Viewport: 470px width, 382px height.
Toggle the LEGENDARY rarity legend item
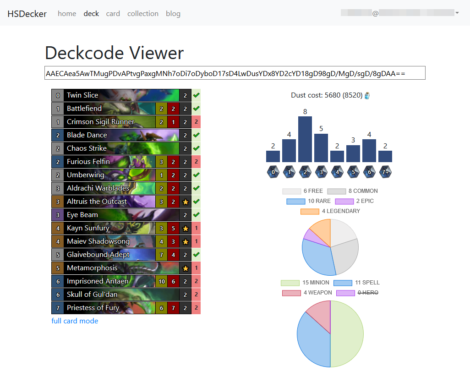point(330,211)
